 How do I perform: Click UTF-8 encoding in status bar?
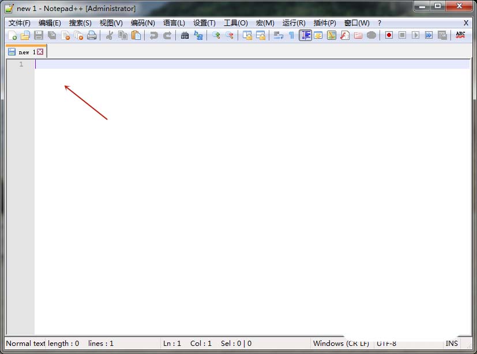point(386,344)
